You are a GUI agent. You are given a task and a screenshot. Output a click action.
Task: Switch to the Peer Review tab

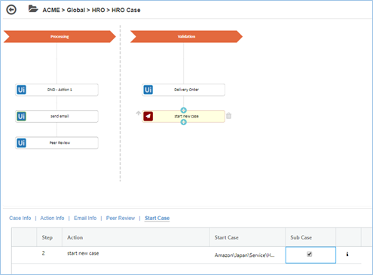[121, 218]
